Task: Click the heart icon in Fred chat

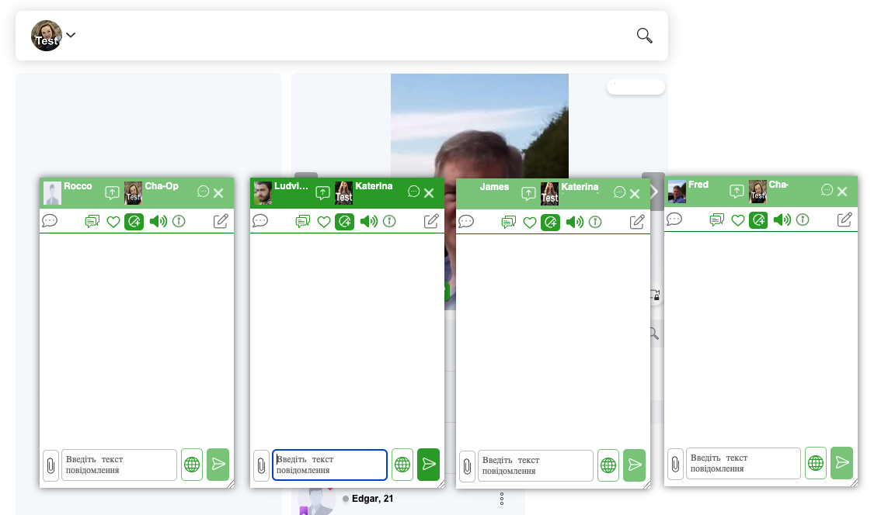Action: [737, 220]
